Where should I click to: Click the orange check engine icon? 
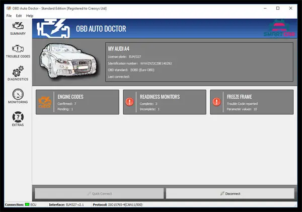46,102
